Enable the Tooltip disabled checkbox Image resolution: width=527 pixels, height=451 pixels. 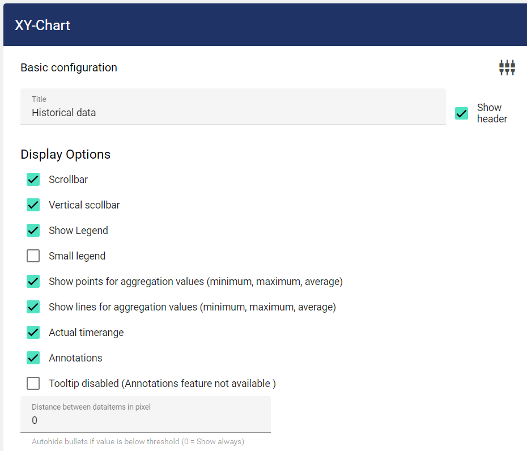click(33, 384)
